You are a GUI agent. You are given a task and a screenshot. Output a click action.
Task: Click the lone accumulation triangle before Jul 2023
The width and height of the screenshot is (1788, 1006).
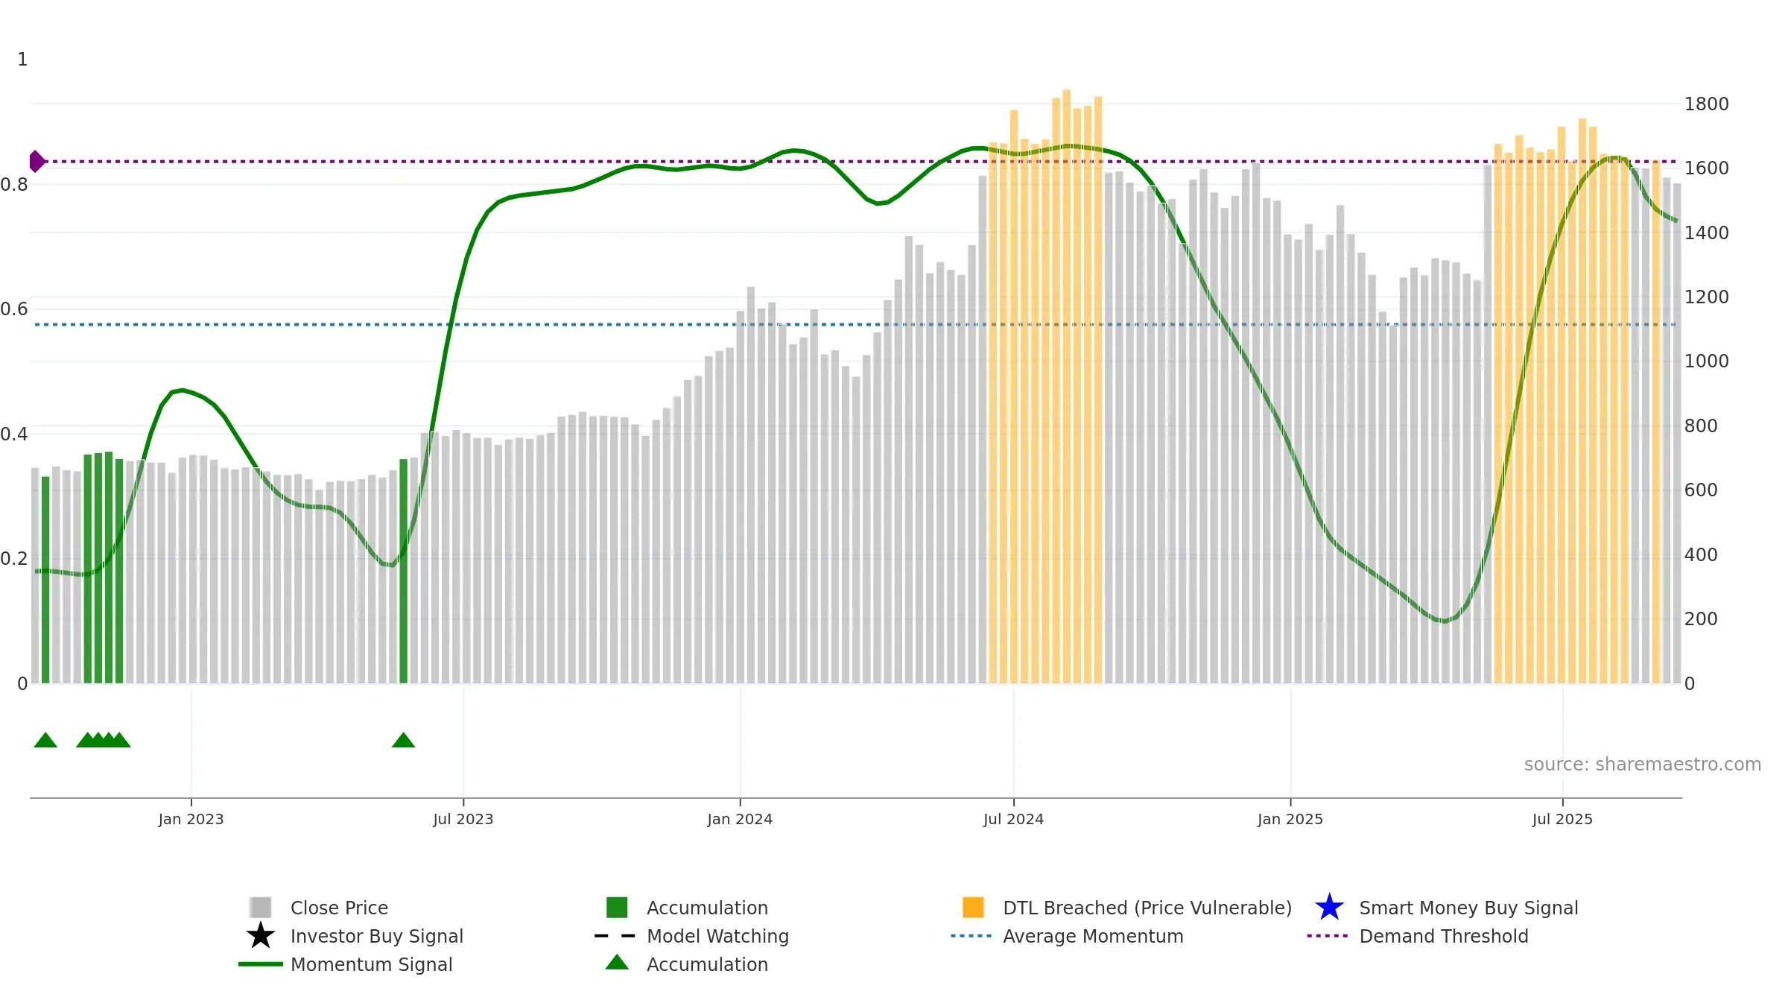pyautogui.click(x=403, y=740)
